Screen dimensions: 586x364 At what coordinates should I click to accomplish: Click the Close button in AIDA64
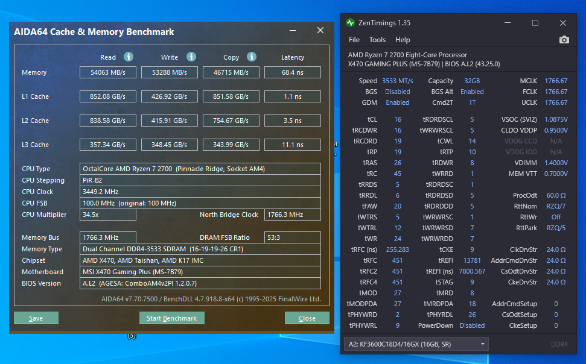coord(307,318)
